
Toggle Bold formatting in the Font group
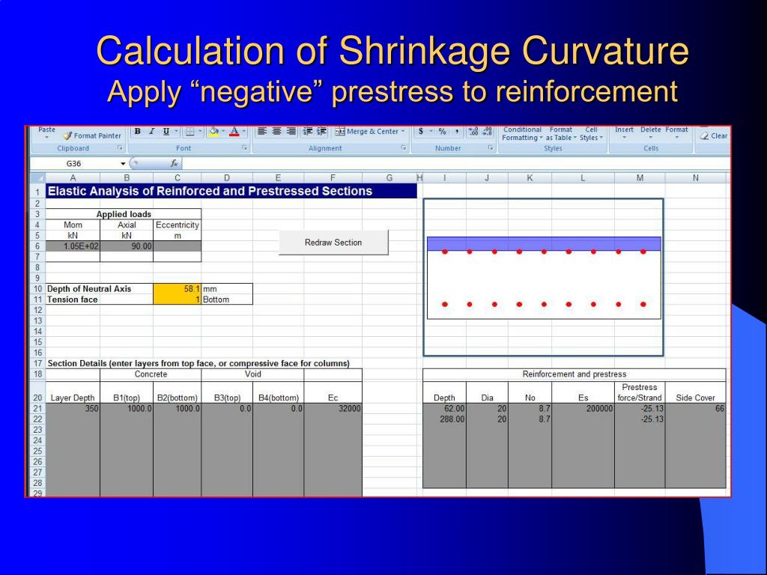[138, 131]
